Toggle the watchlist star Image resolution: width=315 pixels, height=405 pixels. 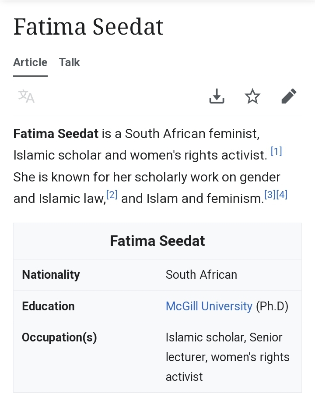252,96
